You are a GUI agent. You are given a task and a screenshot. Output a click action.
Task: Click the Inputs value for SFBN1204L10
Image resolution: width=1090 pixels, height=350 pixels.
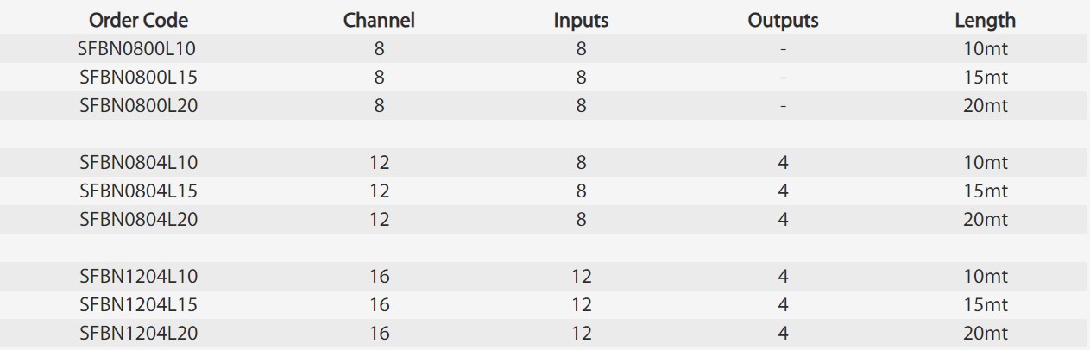click(581, 276)
